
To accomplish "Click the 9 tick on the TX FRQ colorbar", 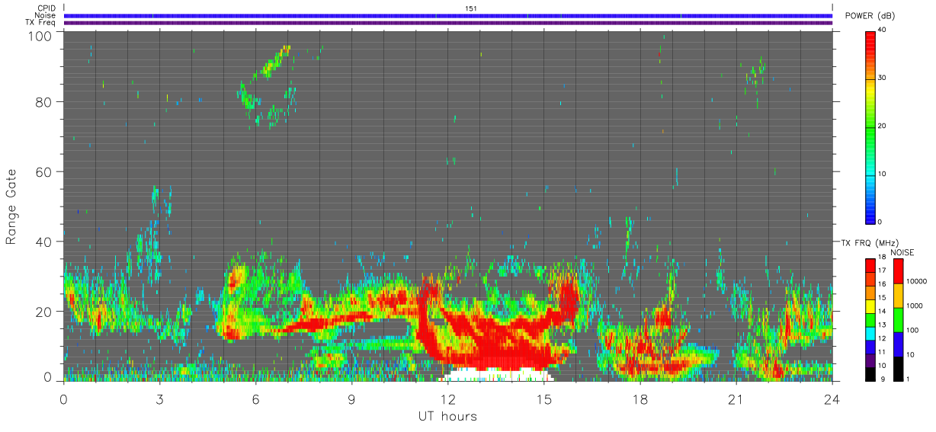I will tap(882, 379).
